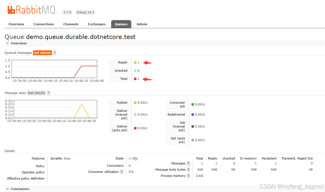Click the Effective policy definition label
325x192 pixels.
[26, 179]
